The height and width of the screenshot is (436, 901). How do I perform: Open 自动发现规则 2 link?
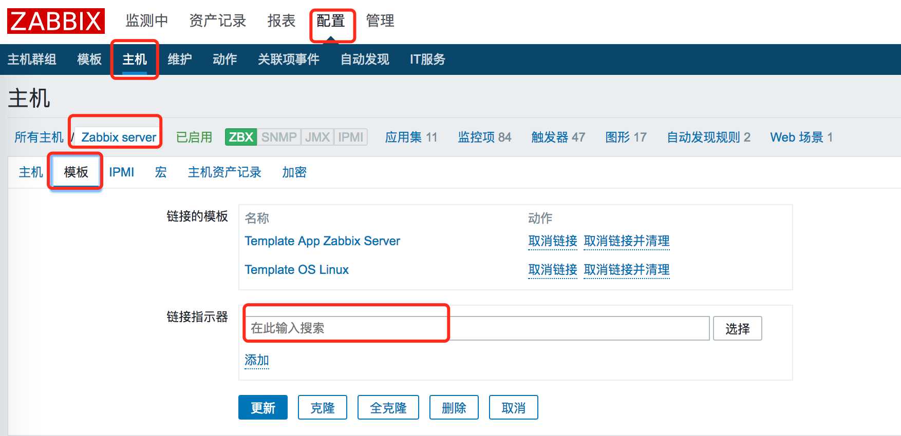click(709, 137)
